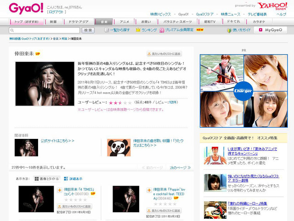Click the user review star rating
Viewport: 294px width, 221px height.
coord(120,103)
